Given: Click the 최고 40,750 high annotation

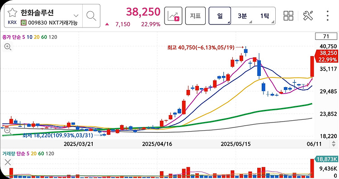Looking at the screenshot, I should (x=201, y=47).
